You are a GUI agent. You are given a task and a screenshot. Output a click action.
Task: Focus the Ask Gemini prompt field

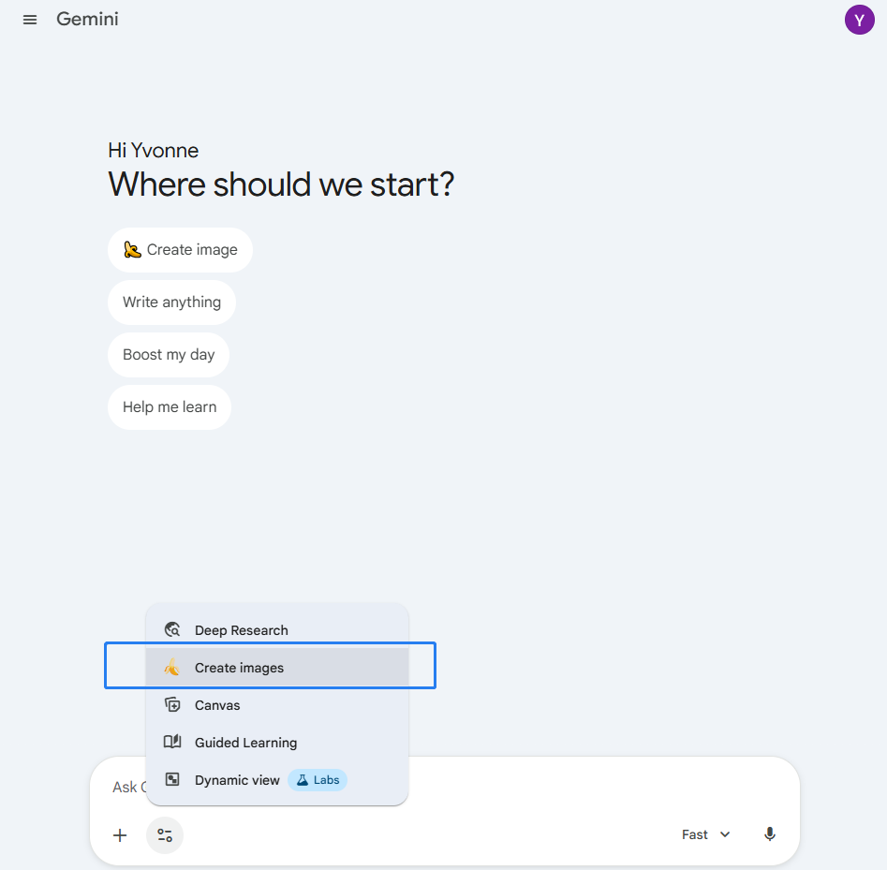click(x=562, y=787)
